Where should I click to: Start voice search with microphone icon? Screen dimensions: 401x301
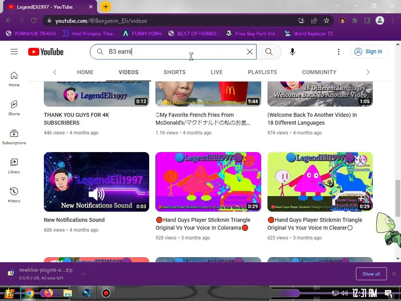click(292, 52)
